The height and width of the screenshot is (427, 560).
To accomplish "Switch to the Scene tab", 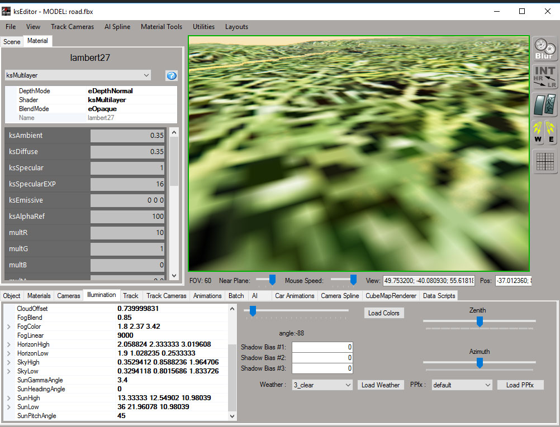I will (x=12, y=42).
